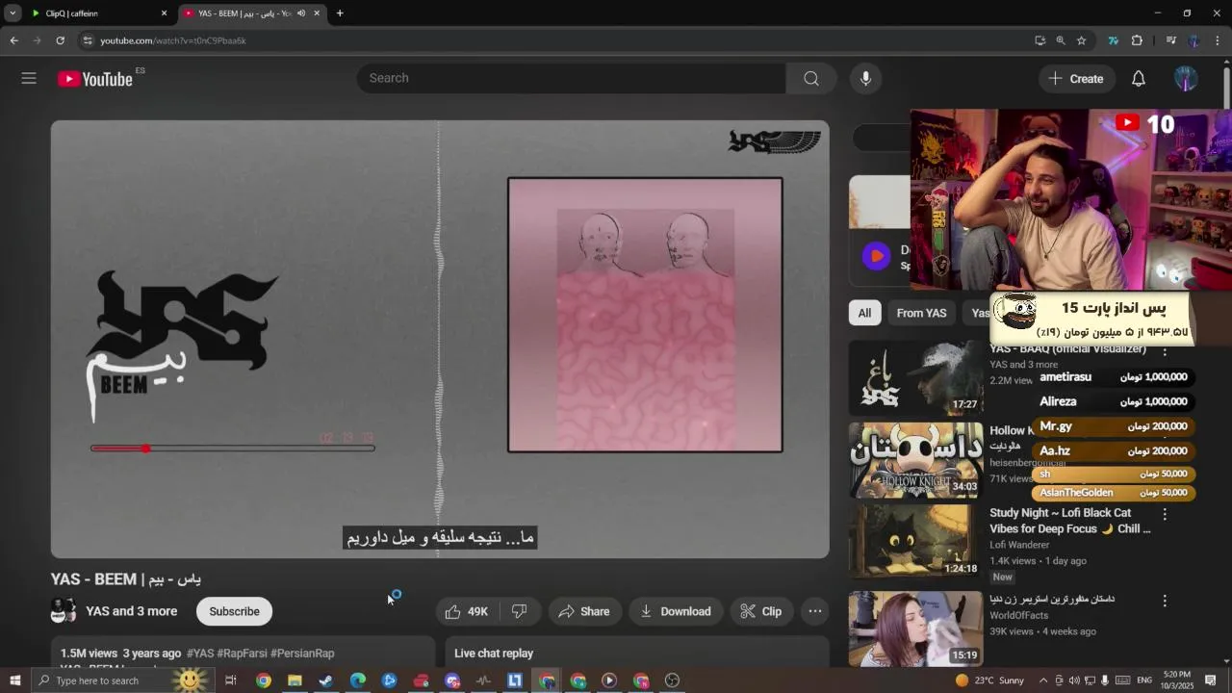The height and width of the screenshot is (693, 1232).
Task: Open options for Study Night Lofi video
Action: (1165, 515)
